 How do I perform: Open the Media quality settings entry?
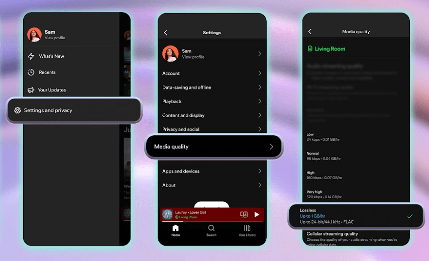(x=213, y=147)
